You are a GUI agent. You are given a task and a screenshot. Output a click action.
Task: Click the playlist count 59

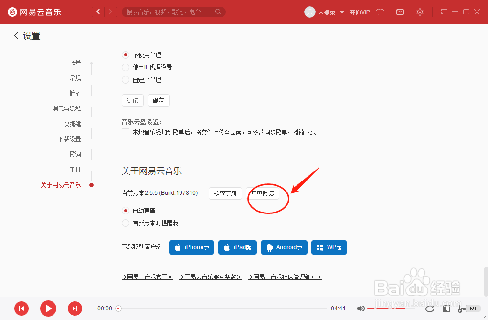tap(473, 309)
